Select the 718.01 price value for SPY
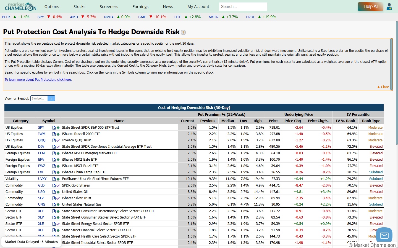Viewport: 398px width, 248px height. pyautogui.click(x=274, y=128)
